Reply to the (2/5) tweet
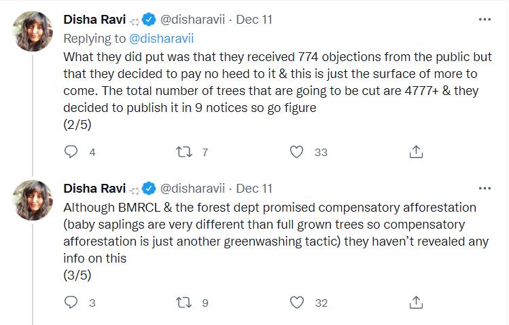The image size is (509, 325). pyautogui.click(x=71, y=153)
